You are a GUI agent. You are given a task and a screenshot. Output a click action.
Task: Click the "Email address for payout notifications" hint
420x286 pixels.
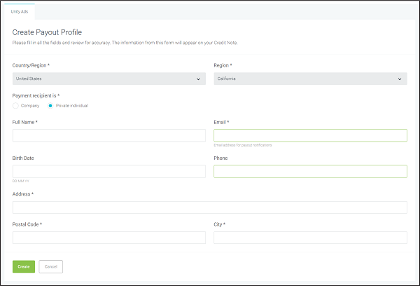(x=243, y=145)
